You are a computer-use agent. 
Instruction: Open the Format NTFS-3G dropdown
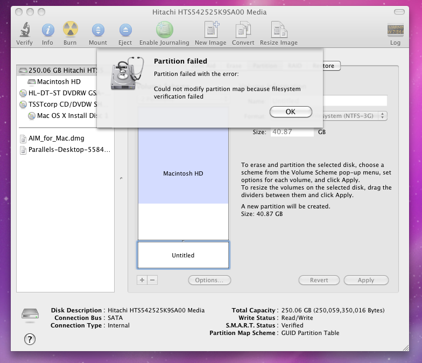coord(355,116)
